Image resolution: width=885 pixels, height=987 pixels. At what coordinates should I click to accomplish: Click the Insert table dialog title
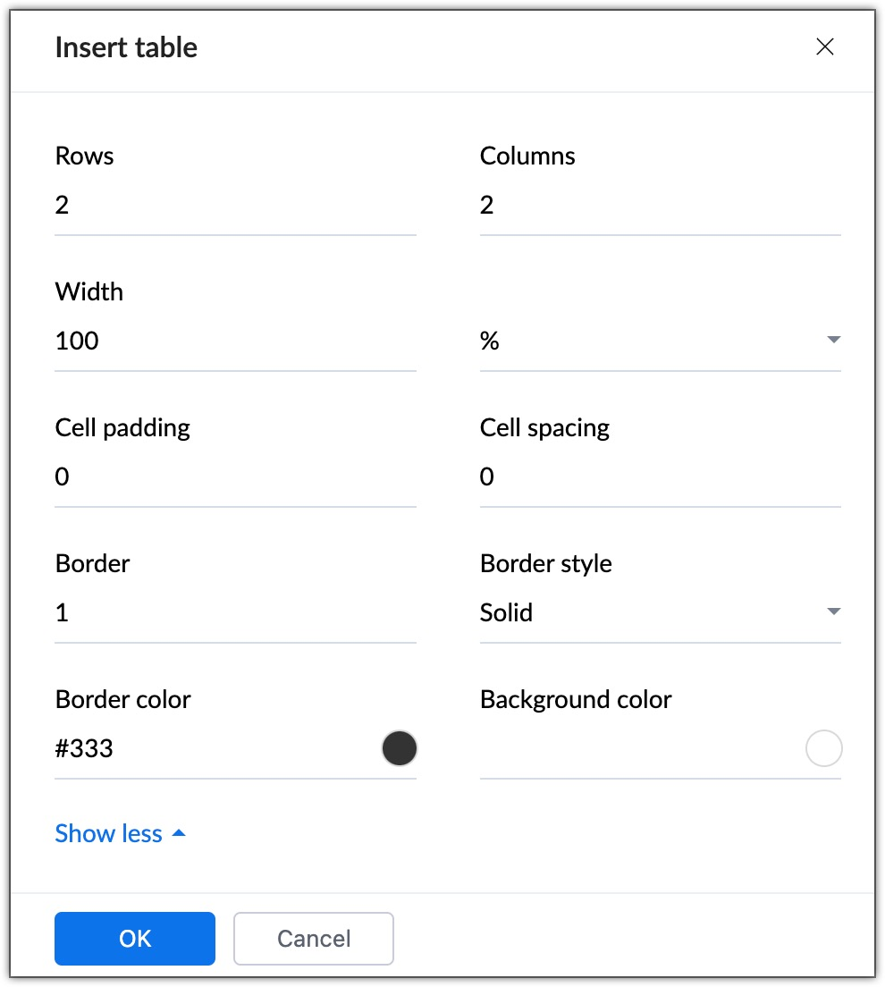pyautogui.click(x=126, y=47)
